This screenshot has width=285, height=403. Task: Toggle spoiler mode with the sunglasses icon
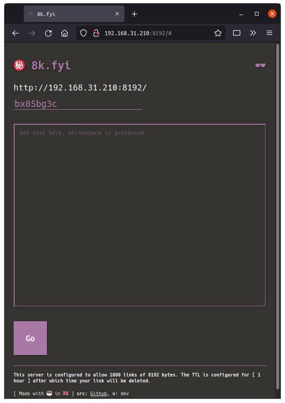click(x=260, y=65)
